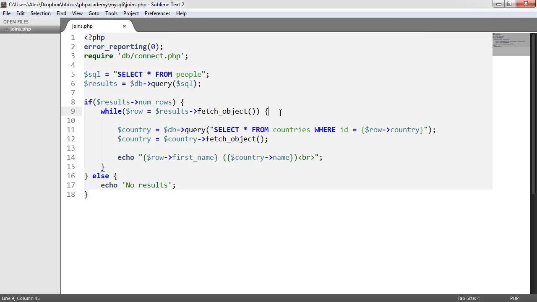Maximize the Sublime Text window
The height and width of the screenshot is (302, 537).
[510, 4]
